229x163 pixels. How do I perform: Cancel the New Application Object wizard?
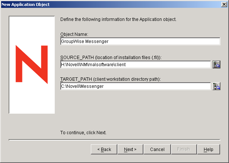157,150
